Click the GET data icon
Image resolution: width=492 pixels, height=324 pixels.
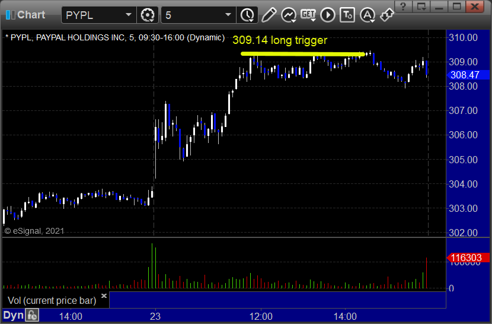308,15
